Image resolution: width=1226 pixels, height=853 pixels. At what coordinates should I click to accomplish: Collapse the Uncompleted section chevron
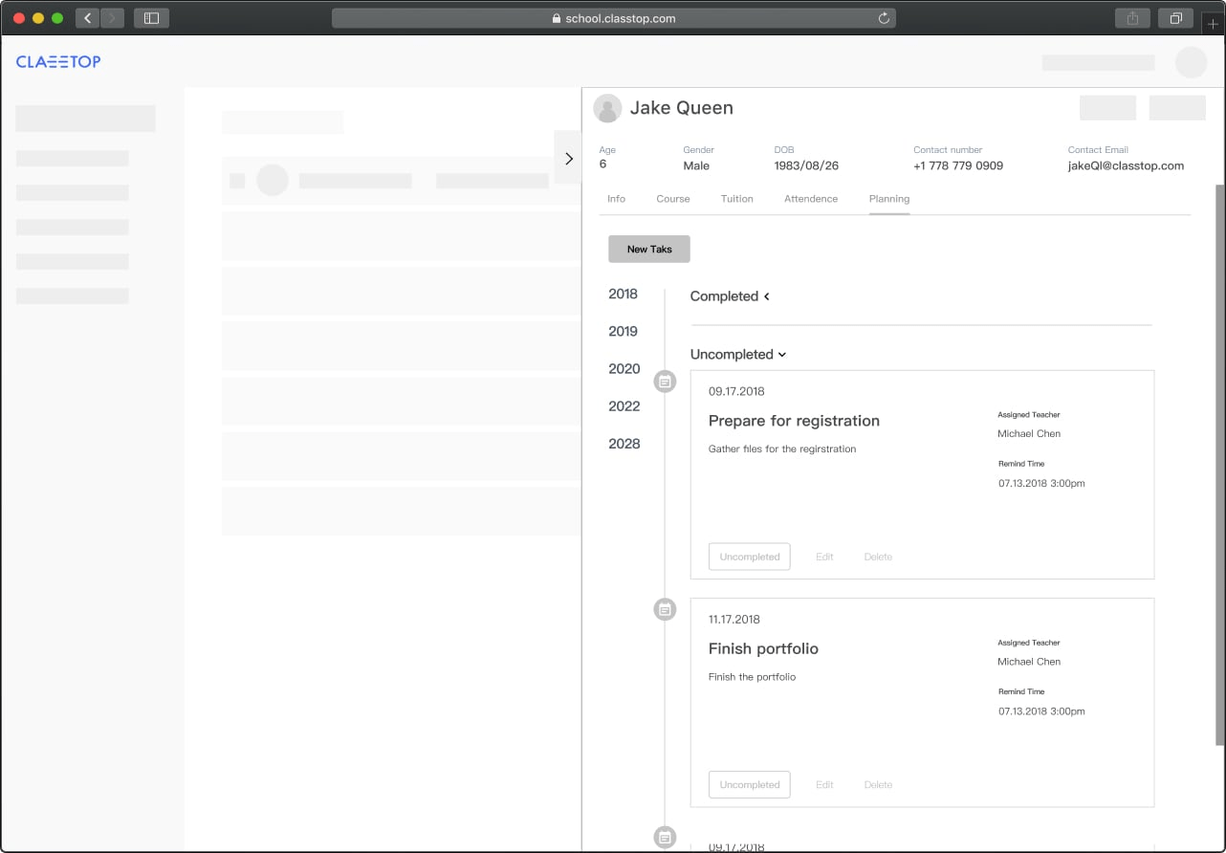pyautogui.click(x=782, y=355)
